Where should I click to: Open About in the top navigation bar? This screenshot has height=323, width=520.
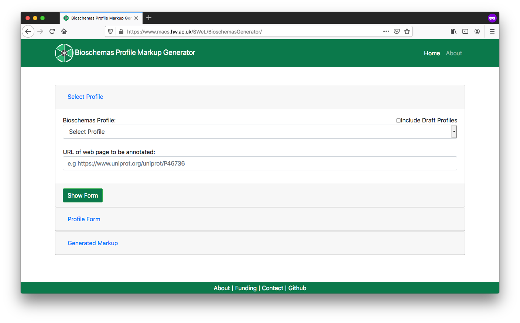(454, 53)
